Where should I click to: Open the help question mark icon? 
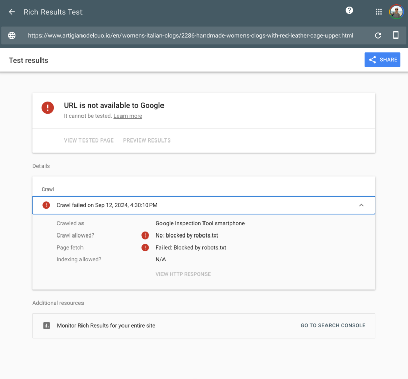pyautogui.click(x=349, y=11)
